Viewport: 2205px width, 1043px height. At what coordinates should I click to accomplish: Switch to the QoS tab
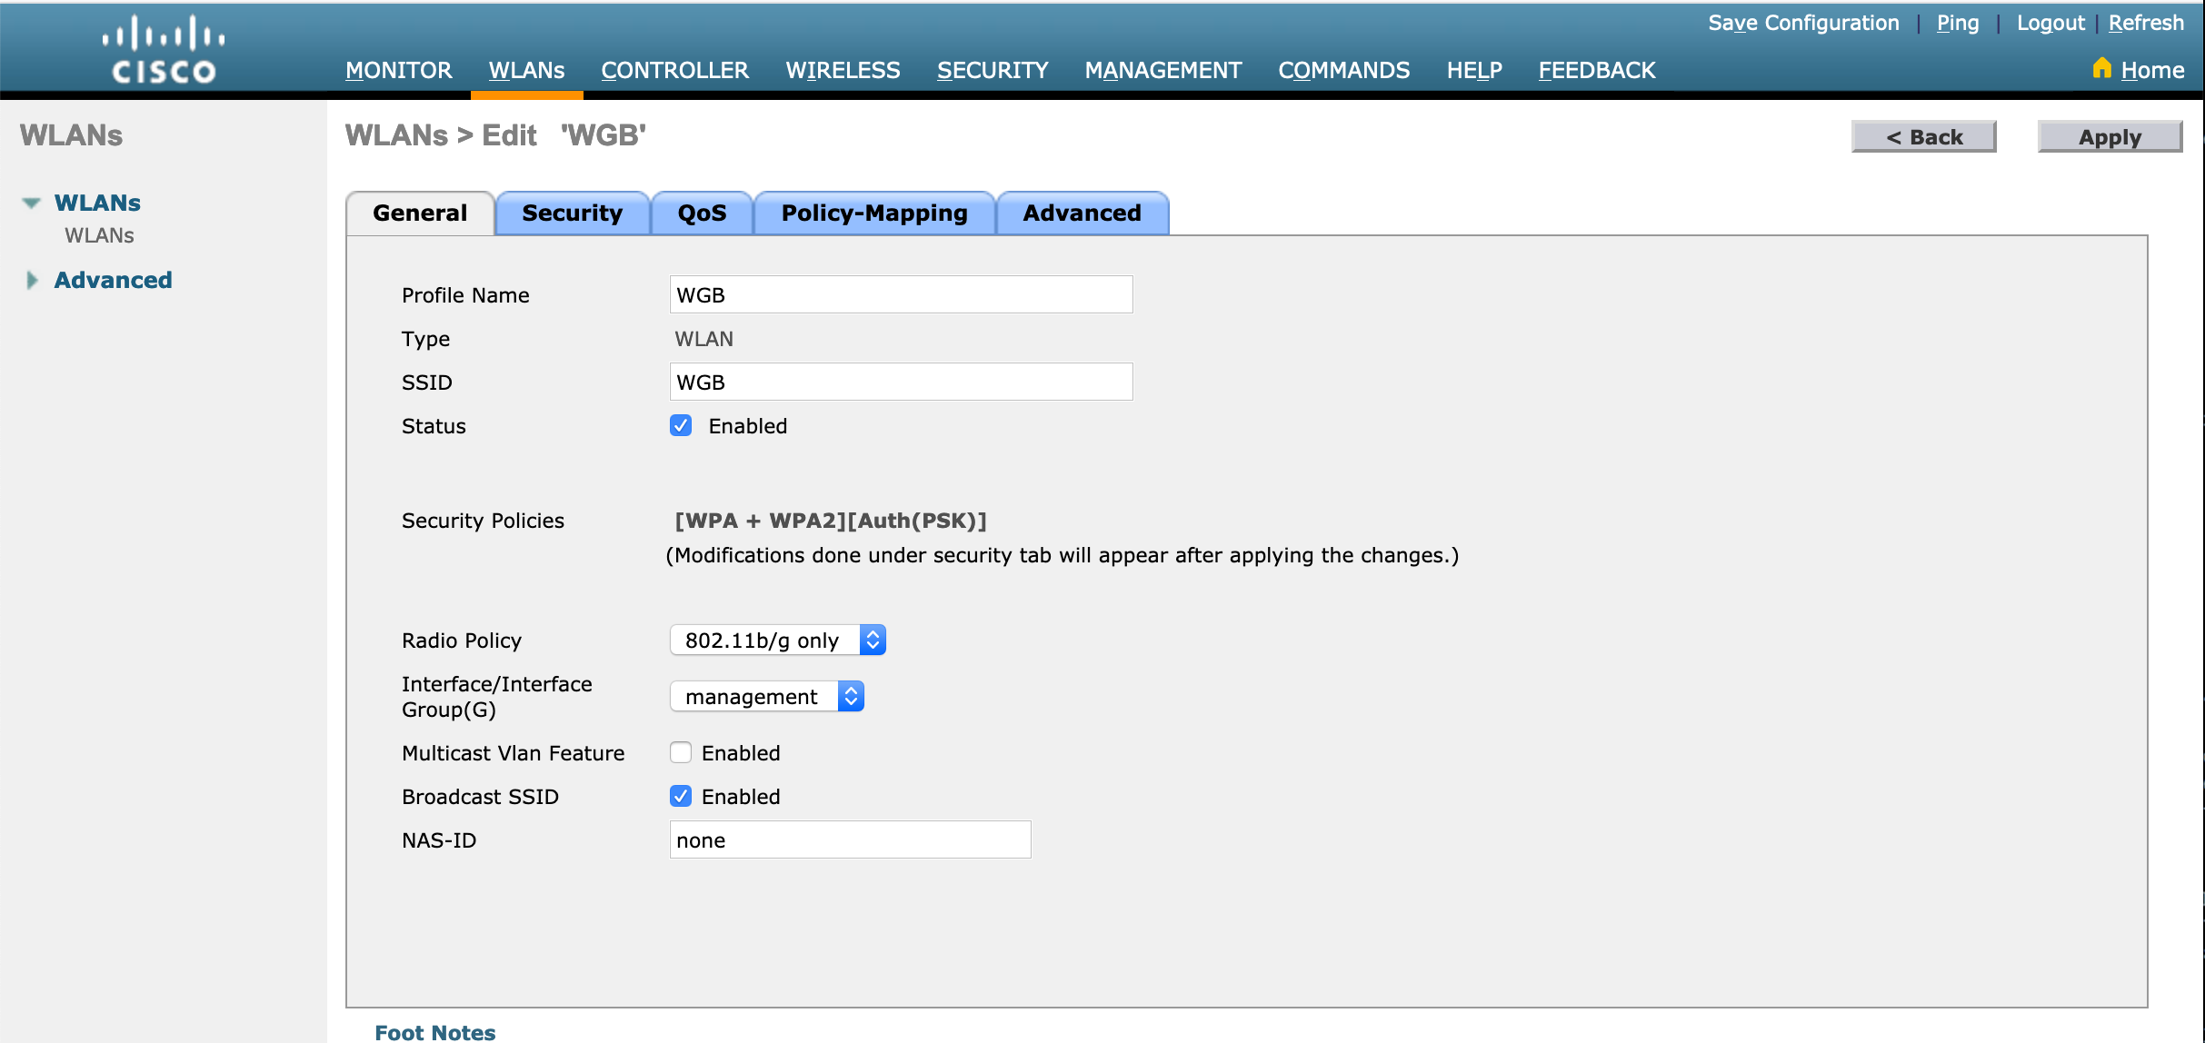pos(702,213)
